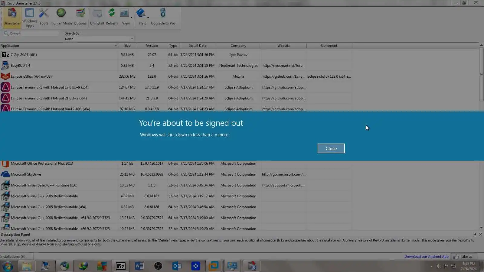
Task: Open Download our Android App link
Action: click(426, 257)
